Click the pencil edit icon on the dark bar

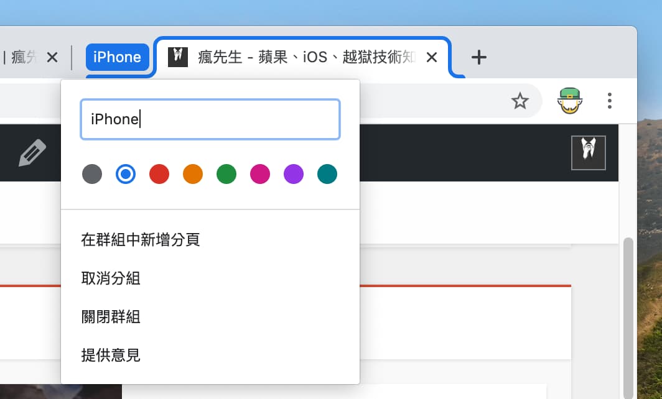(32, 152)
